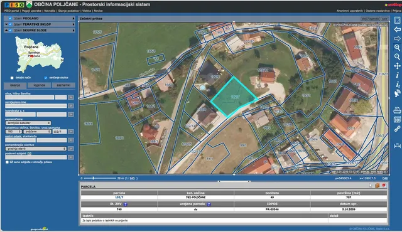402x232 pixels.
Task: Go to previous map view arrow
Action: pos(397,29)
